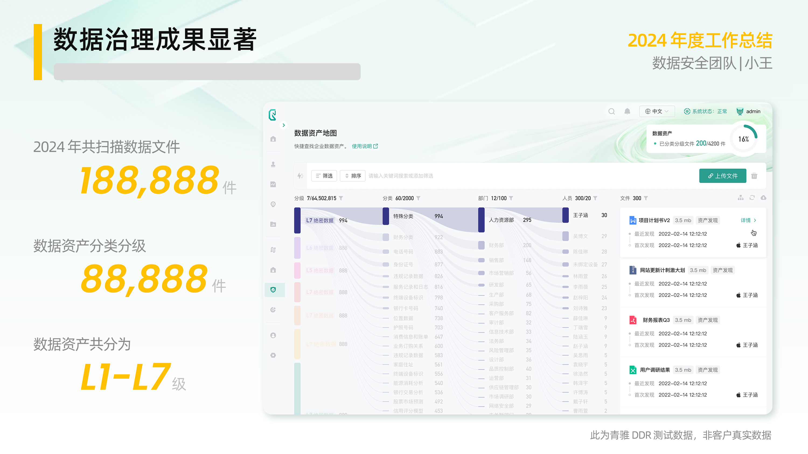
Task: Open the notifications bell icon
Action: (x=627, y=111)
